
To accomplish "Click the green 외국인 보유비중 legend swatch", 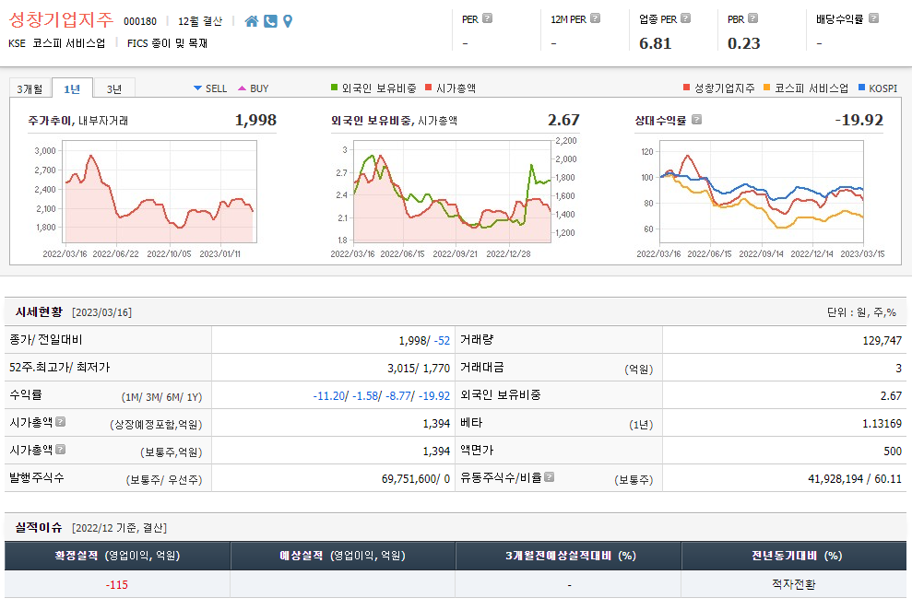I will point(334,88).
